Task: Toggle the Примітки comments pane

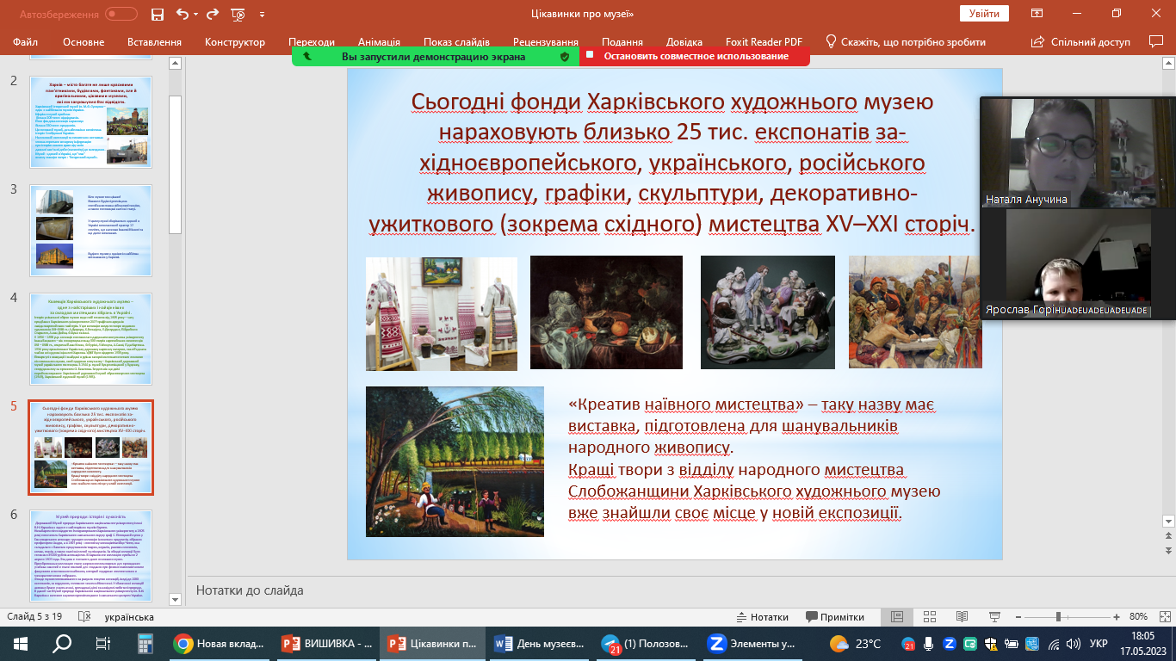Action: 834,617
